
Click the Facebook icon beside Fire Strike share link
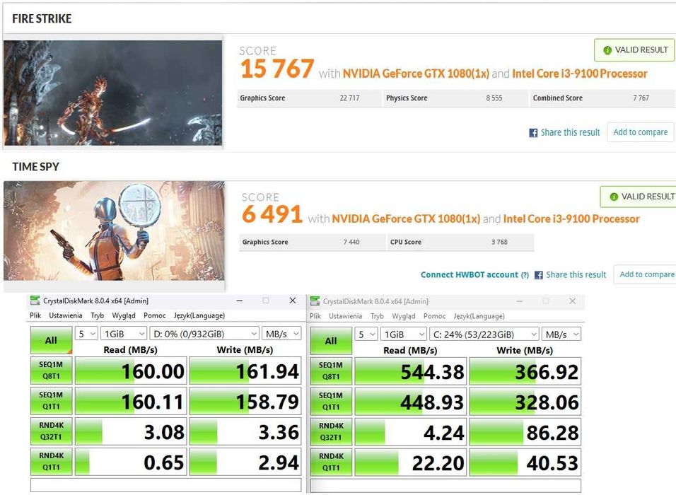(533, 133)
